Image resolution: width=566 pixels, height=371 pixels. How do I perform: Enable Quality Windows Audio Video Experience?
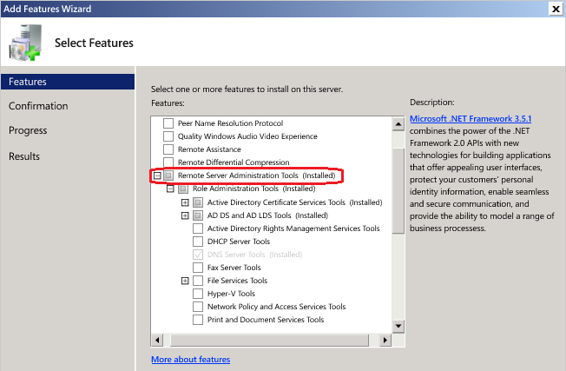pyautogui.click(x=168, y=136)
